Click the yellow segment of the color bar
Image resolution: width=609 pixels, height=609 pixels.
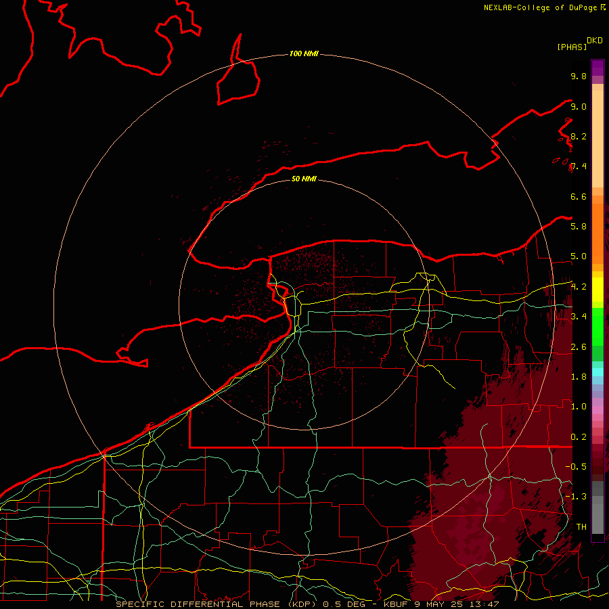click(x=597, y=290)
